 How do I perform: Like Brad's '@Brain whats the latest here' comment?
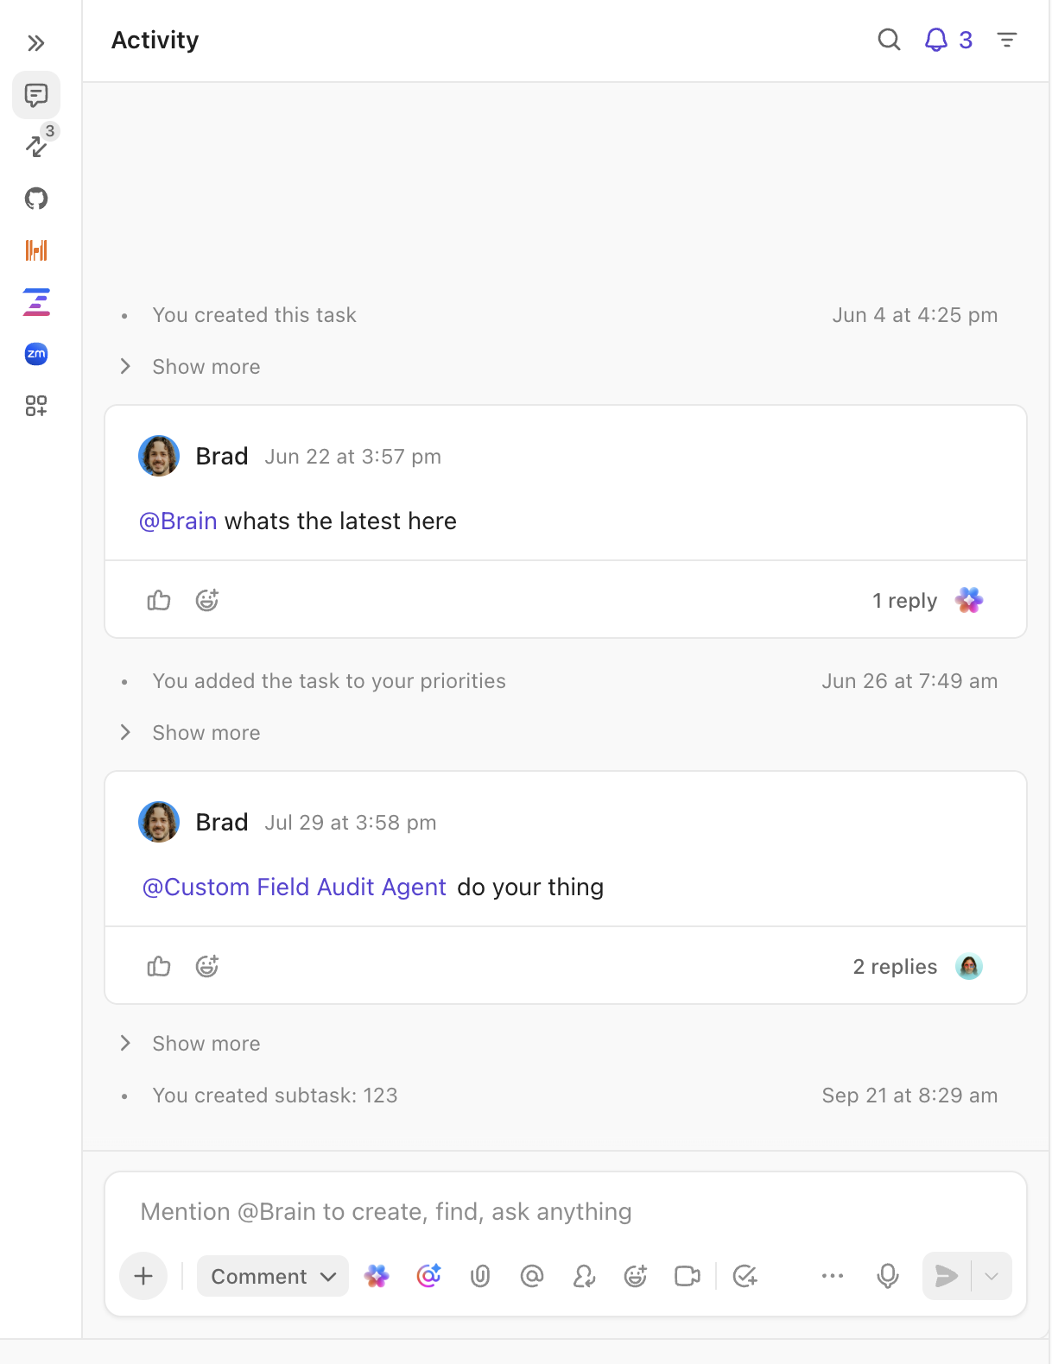(159, 600)
